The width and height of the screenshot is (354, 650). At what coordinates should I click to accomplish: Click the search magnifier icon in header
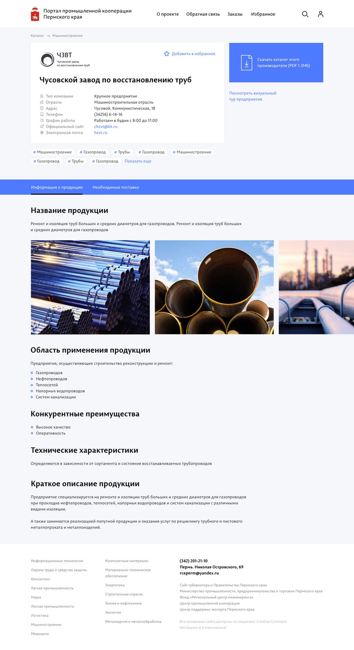305,14
